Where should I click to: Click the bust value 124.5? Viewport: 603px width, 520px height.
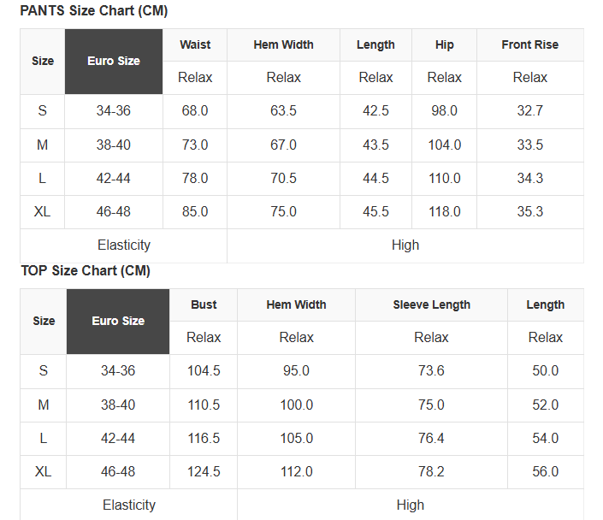[x=204, y=472]
